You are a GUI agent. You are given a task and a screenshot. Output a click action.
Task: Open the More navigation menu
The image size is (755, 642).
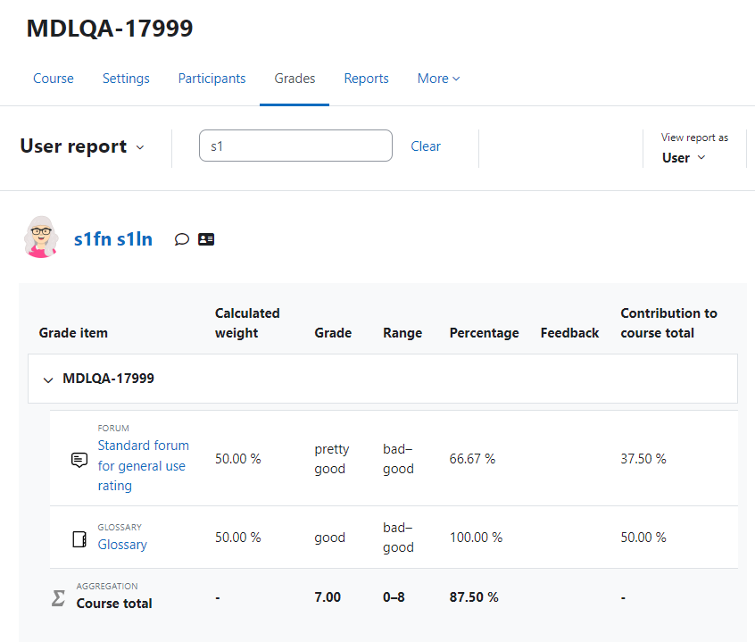[438, 79]
